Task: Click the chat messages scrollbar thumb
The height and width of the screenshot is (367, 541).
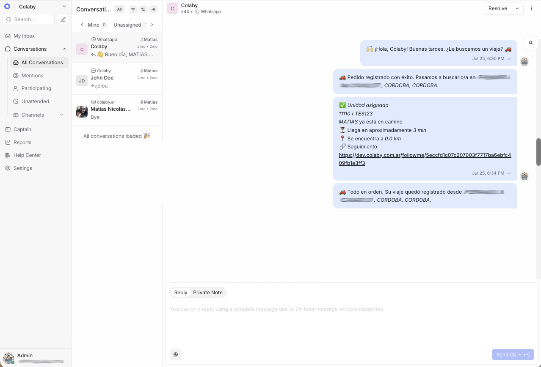Action: coord(538,152)
